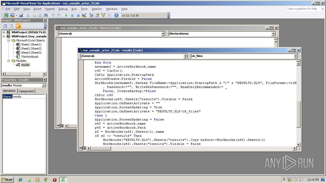Image resolution: width=326 pixels, height=183 pixels.
Task: Open the Windows Start button
Action: 7,180
